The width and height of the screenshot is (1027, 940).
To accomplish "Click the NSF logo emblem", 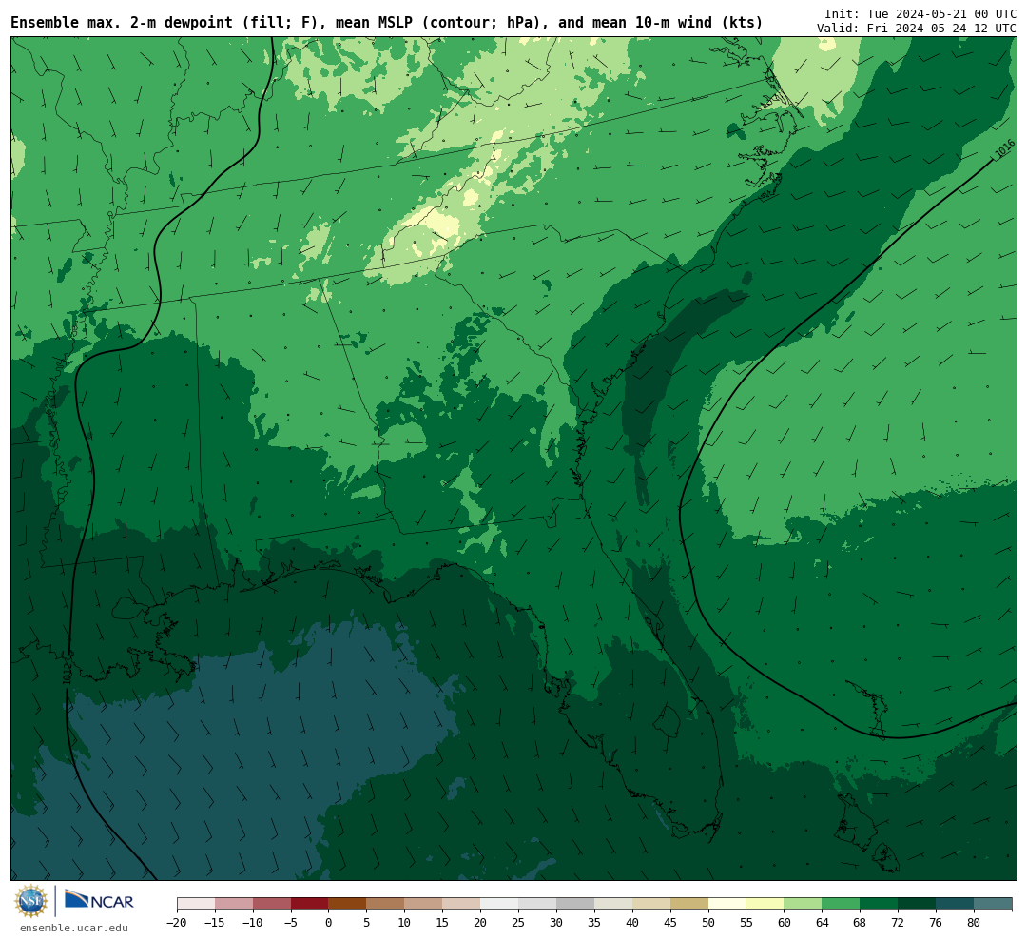I will (x=30, y=901).
